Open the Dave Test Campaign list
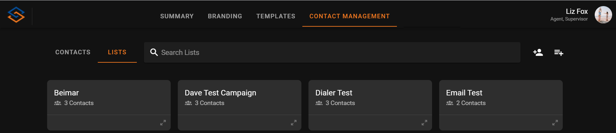 pyautogui.click(x=220, y=93)
